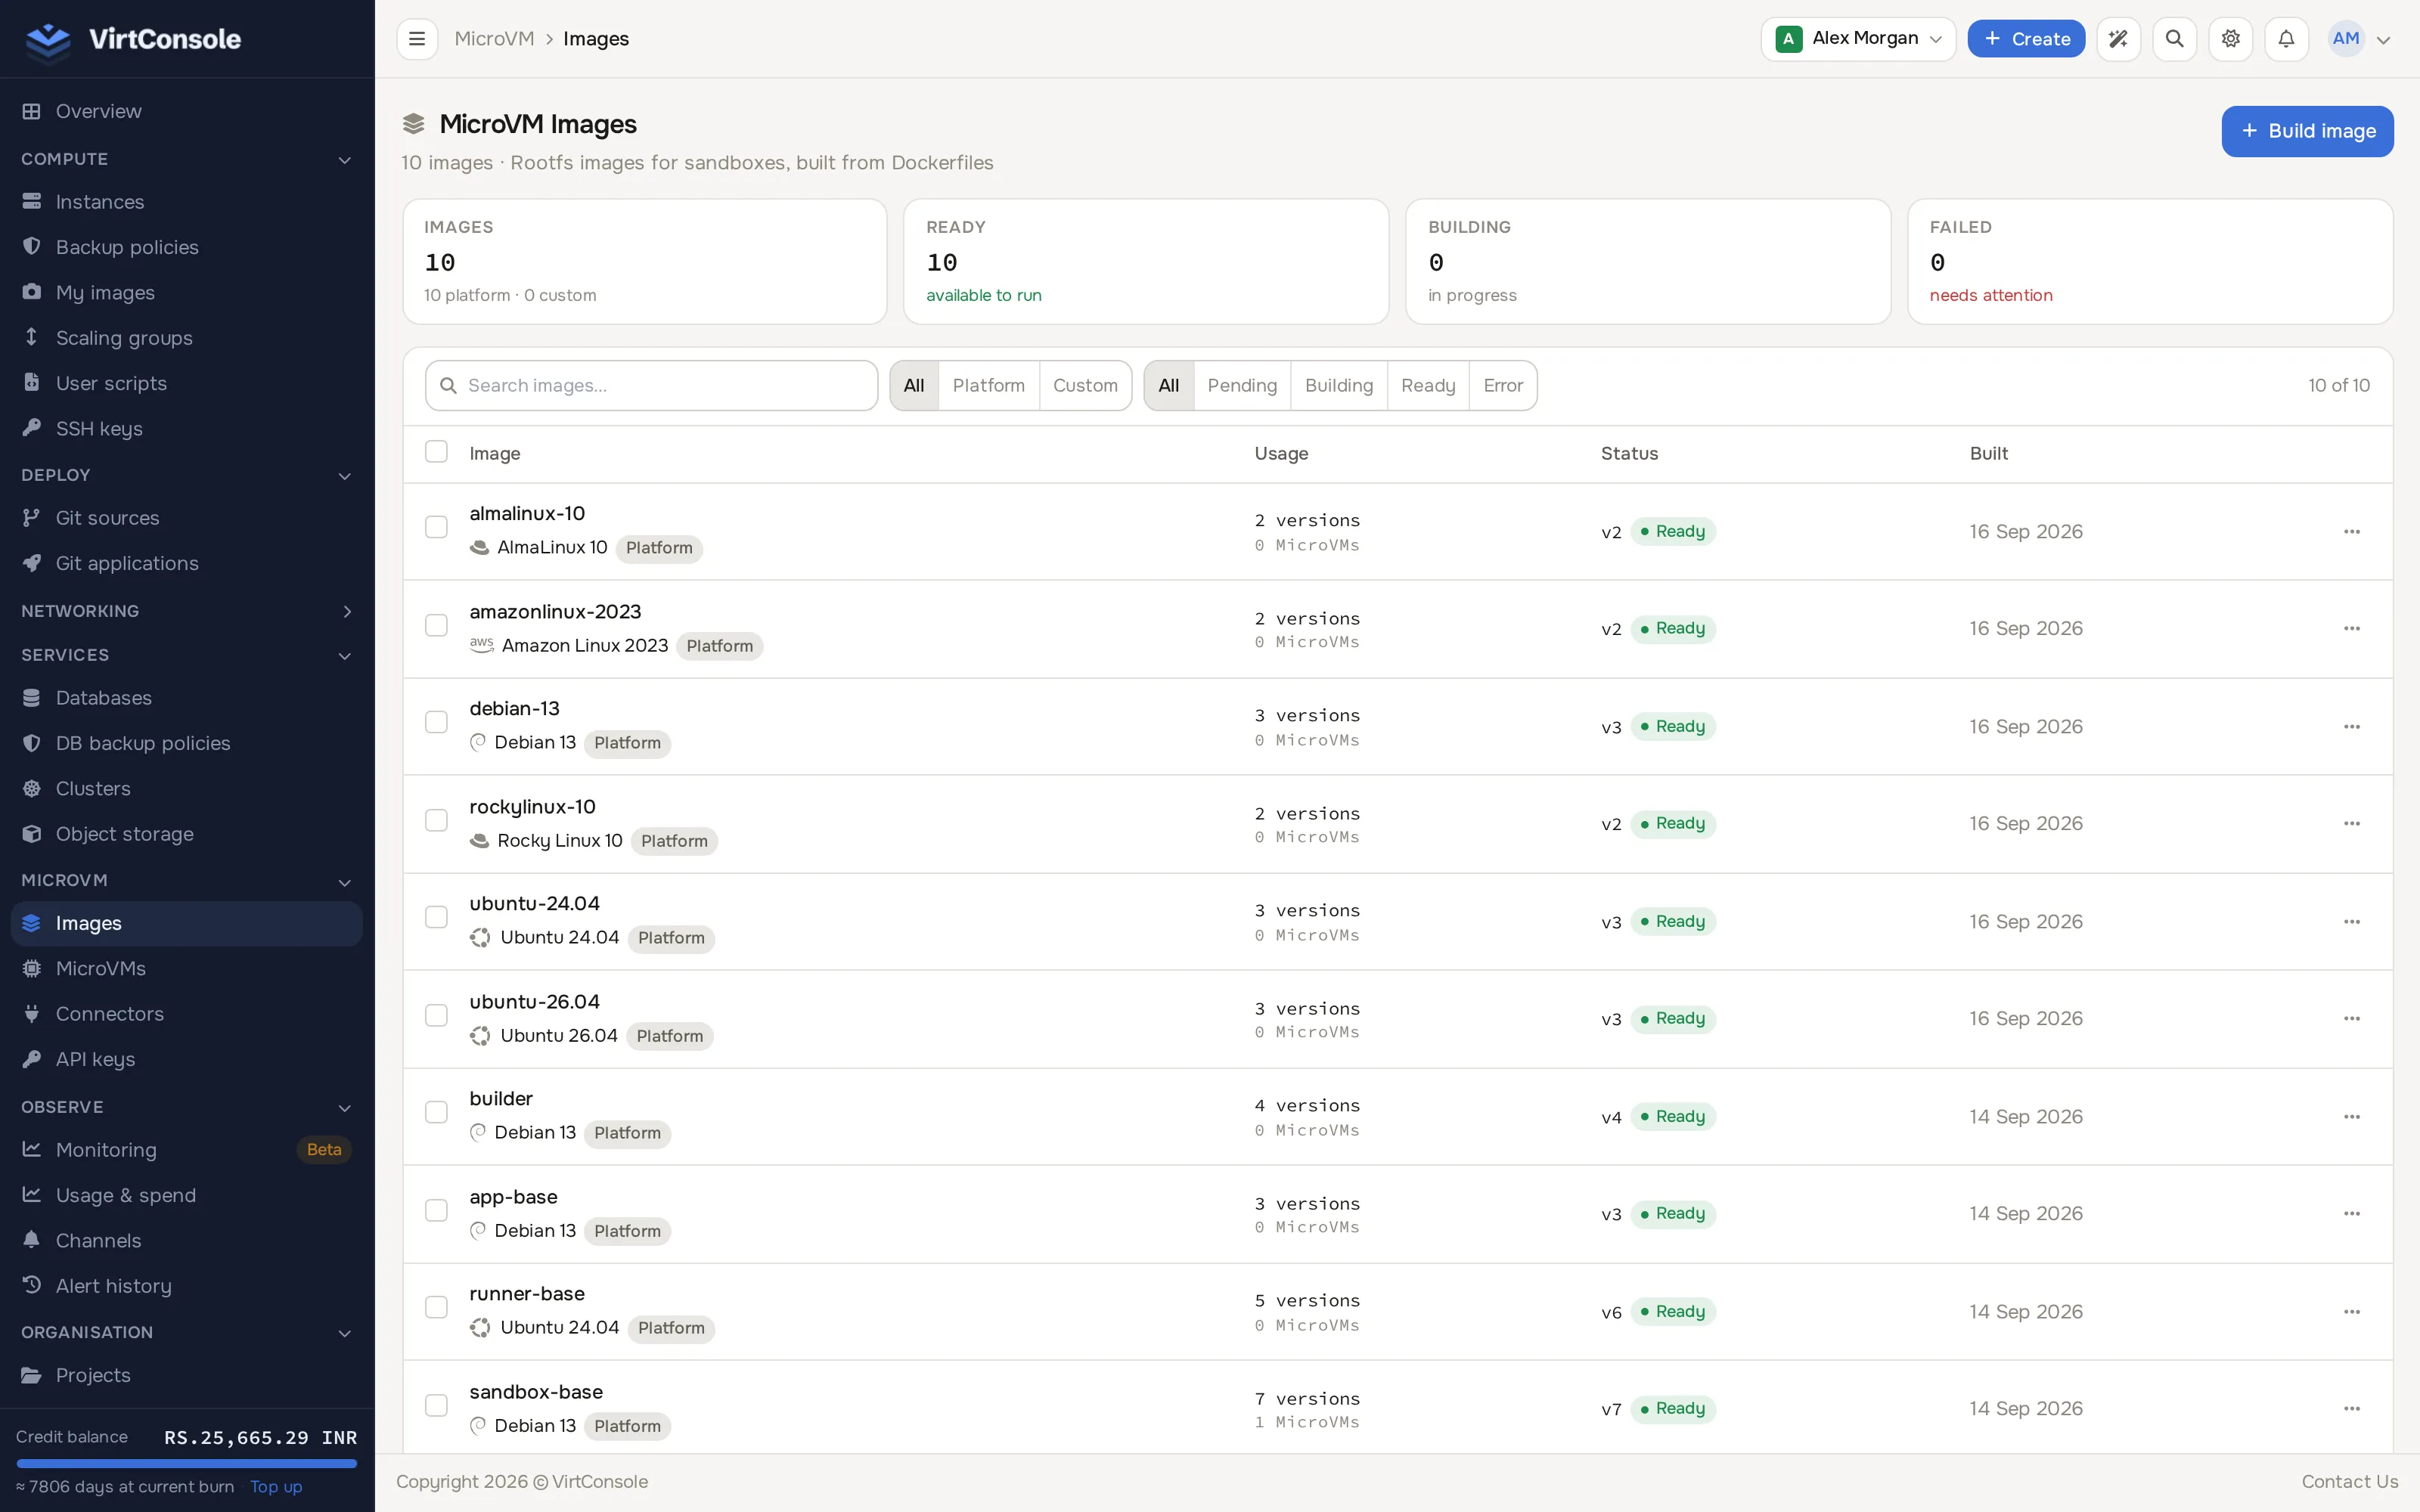Open notifications bell icon
Screen dimensions: 2420x1512
[2286, 39]
